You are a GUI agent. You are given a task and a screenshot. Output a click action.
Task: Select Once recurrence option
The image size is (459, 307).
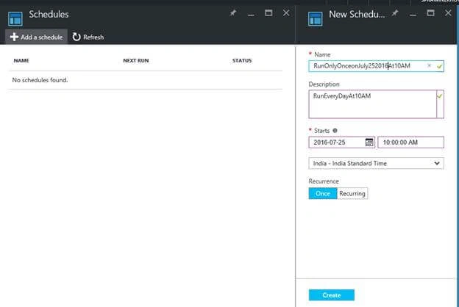pos(323,193)
